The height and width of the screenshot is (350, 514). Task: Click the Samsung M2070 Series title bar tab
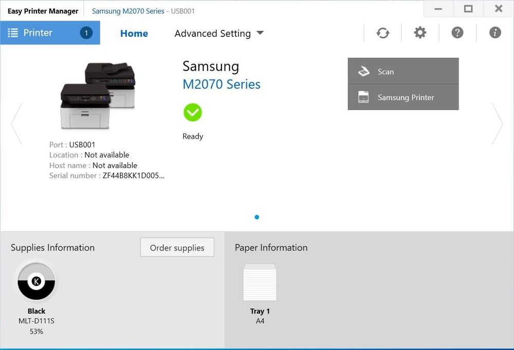click(x=143, y=11)
